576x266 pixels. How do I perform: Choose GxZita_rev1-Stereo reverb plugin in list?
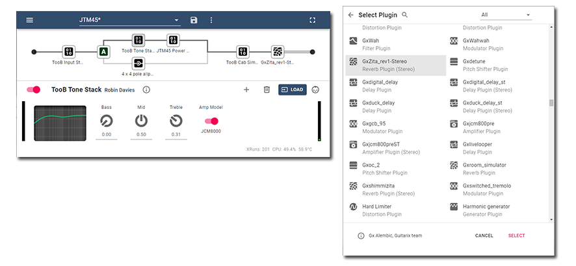[396, 66]
